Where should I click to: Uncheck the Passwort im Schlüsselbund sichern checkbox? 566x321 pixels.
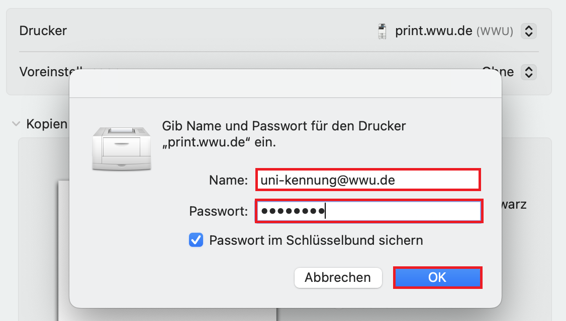[196, 240]
